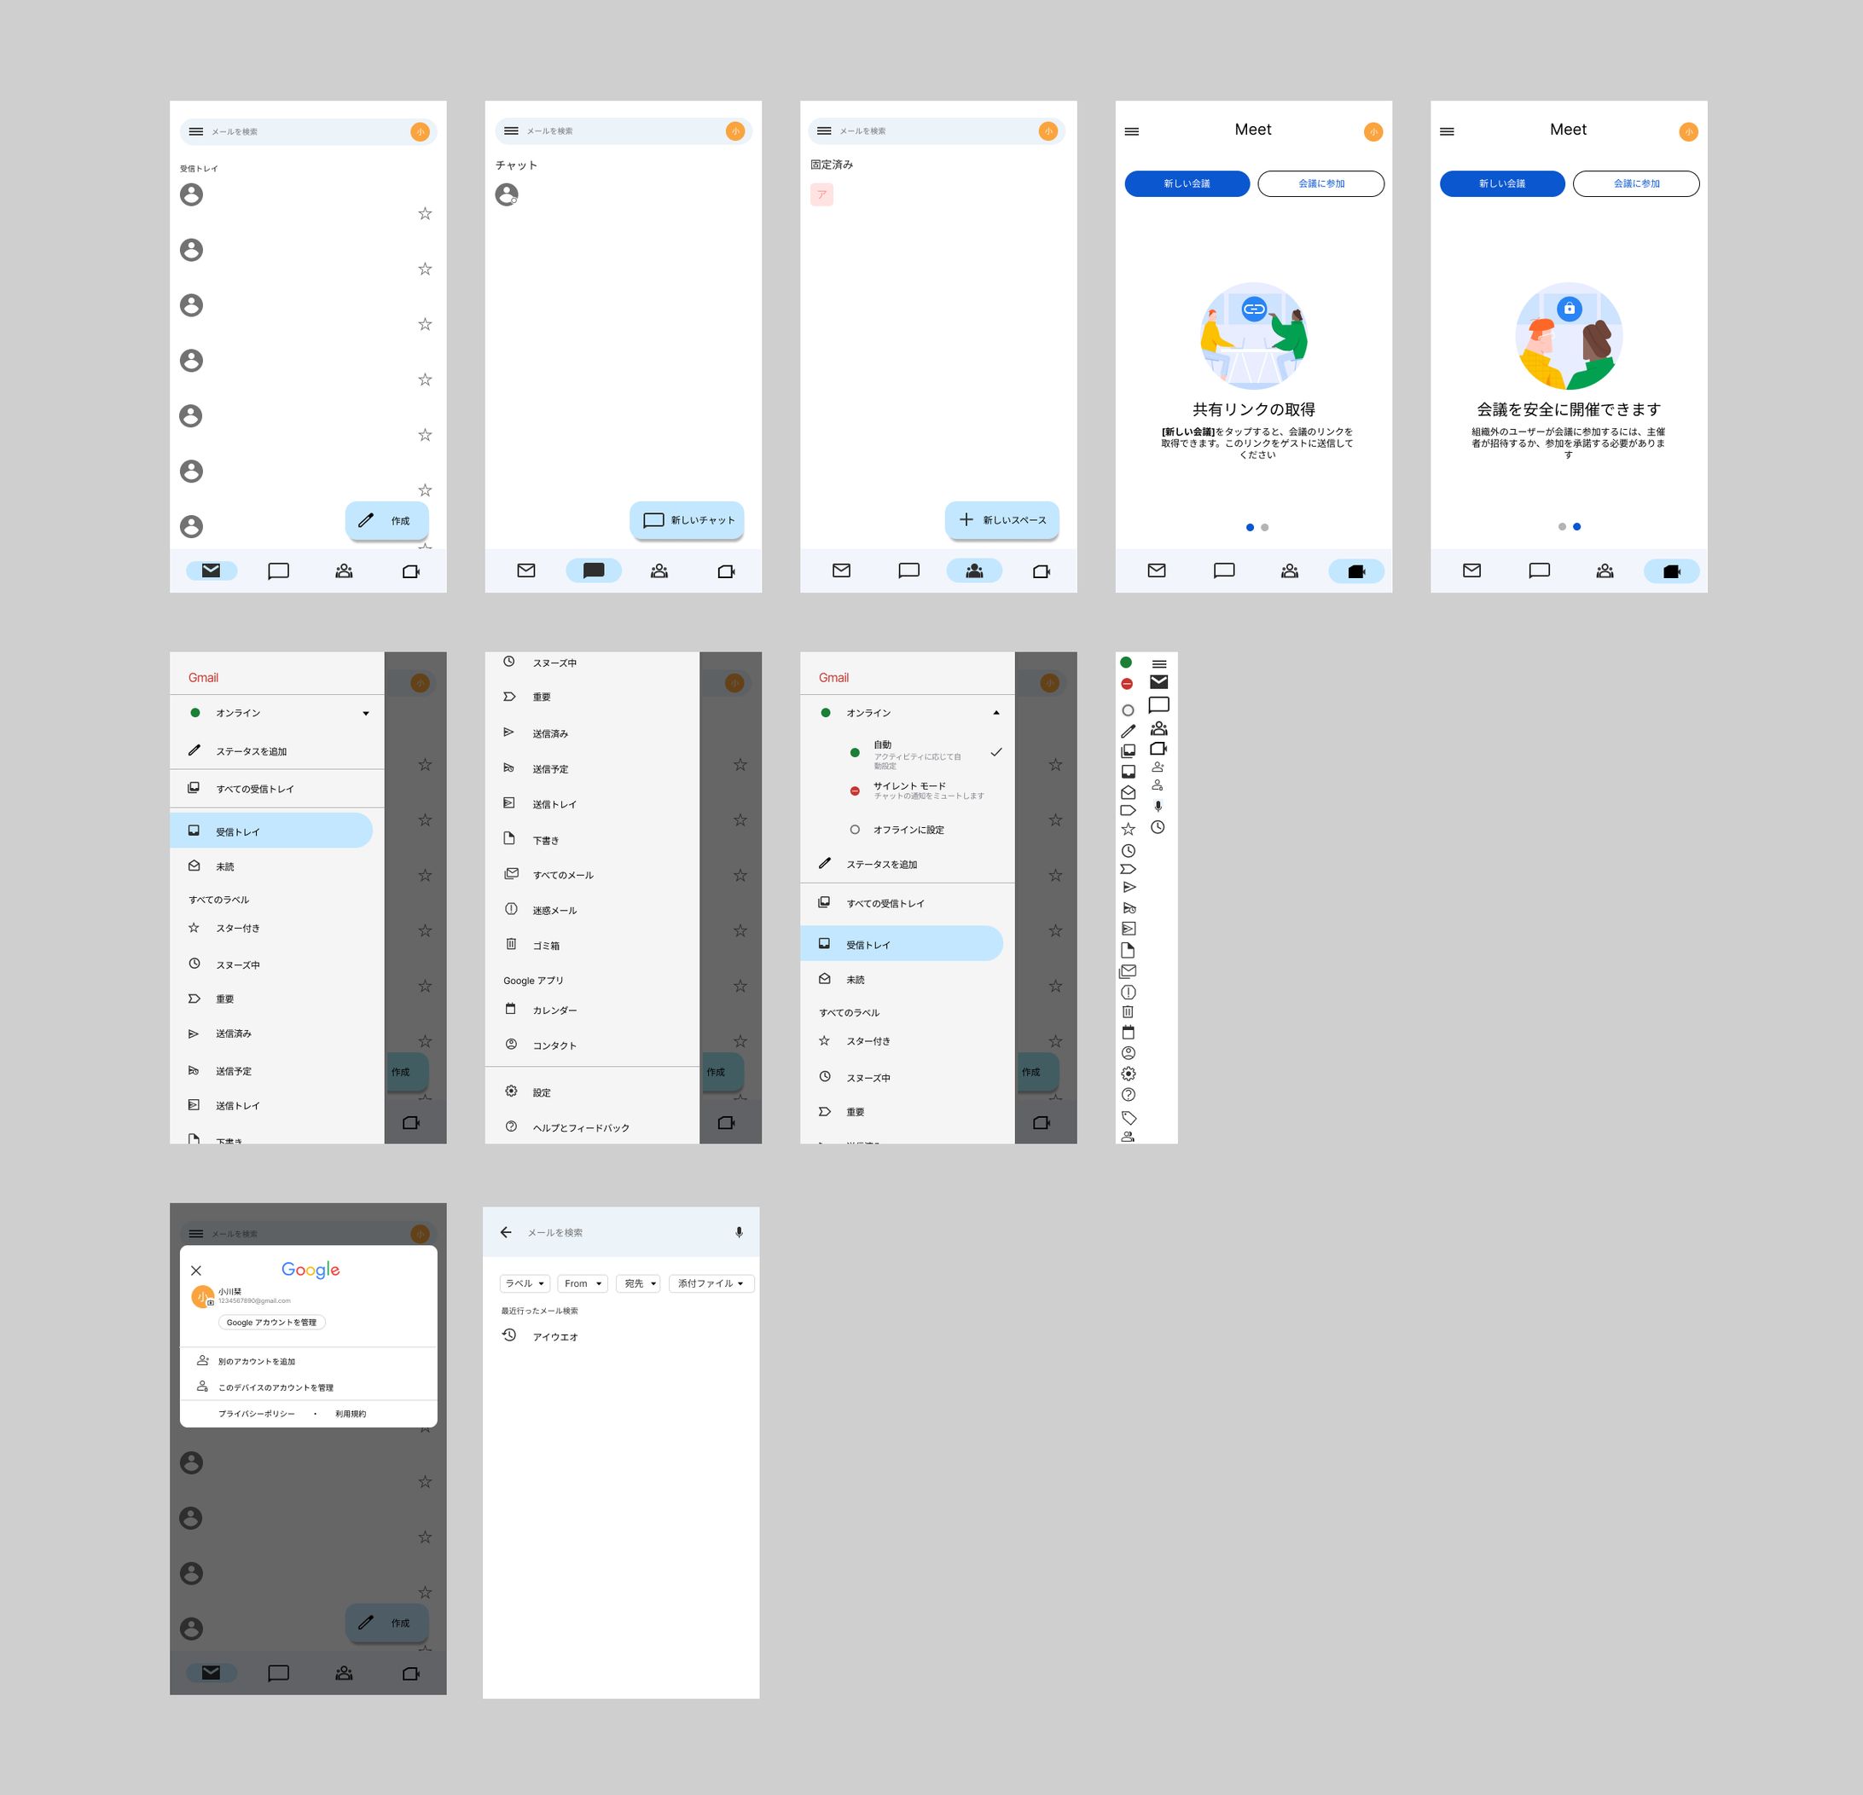Click the 小川栞 avatar photo in the account dialog
Viewport: 1863px width, 1795px height.
point(202,1297)
